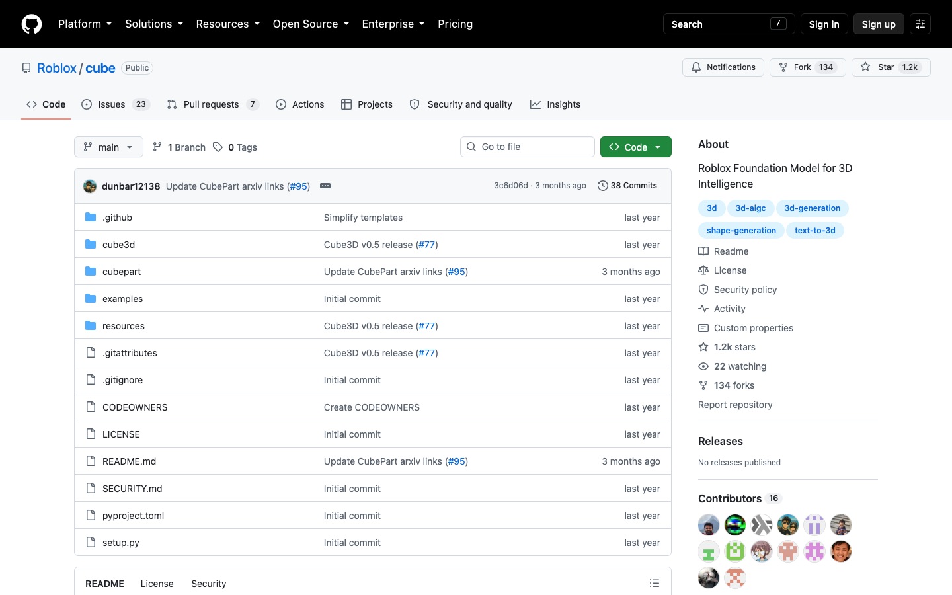View the 0 Tags link
This screenshot has width=952, height=595.
[235, 147]
